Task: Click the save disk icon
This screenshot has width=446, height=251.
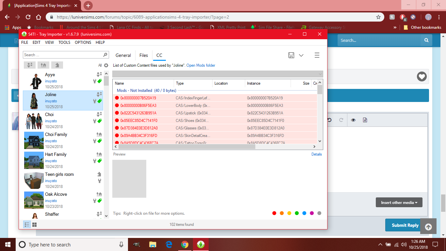Action: (291, 55)
